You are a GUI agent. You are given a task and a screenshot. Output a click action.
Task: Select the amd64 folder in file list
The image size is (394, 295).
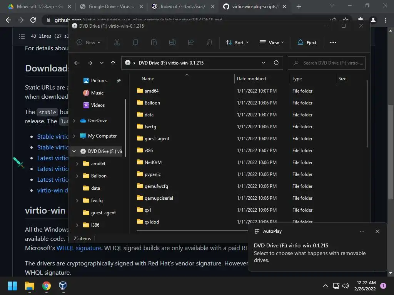[148, 91]
